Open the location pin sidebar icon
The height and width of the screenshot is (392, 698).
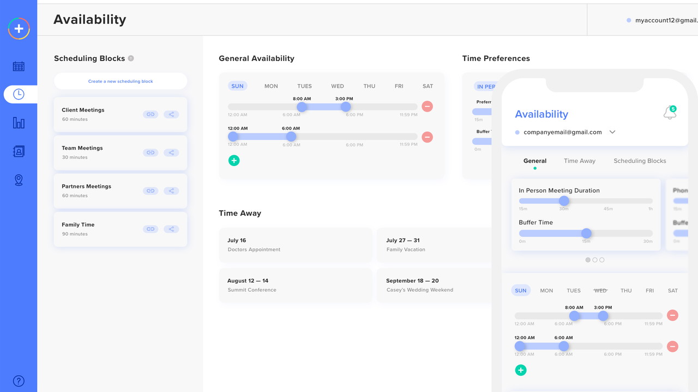click(19, 180)
